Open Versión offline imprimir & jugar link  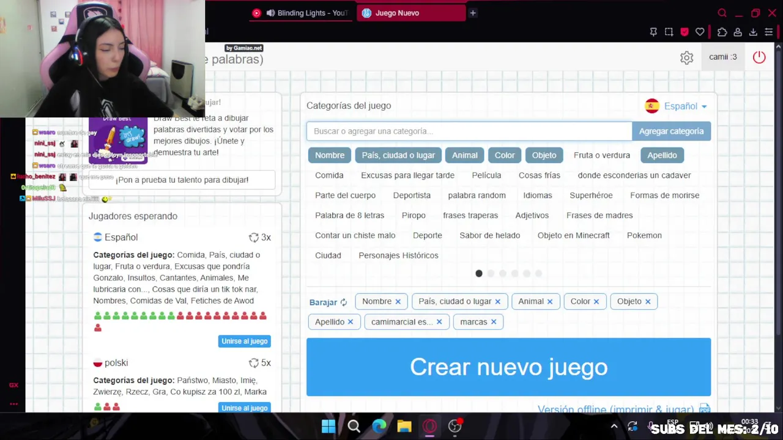coord(624,409)
